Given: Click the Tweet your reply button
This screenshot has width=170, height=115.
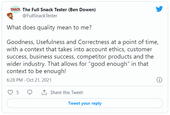Looking at the screenshot, I should click(x=85, y=103).
